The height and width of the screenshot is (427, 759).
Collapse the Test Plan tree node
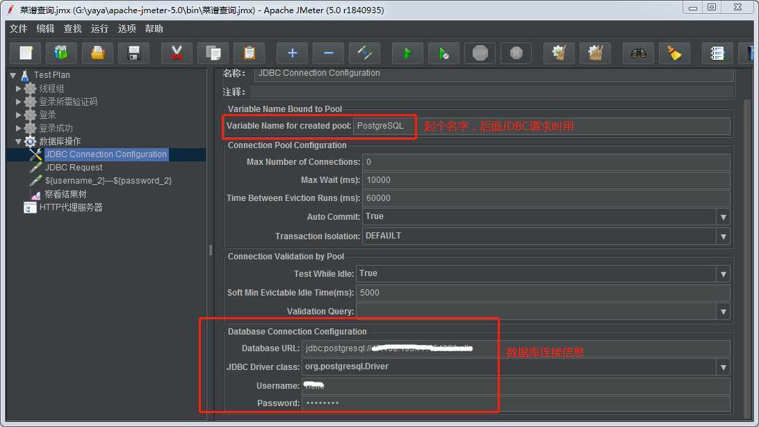click(13, 75)
